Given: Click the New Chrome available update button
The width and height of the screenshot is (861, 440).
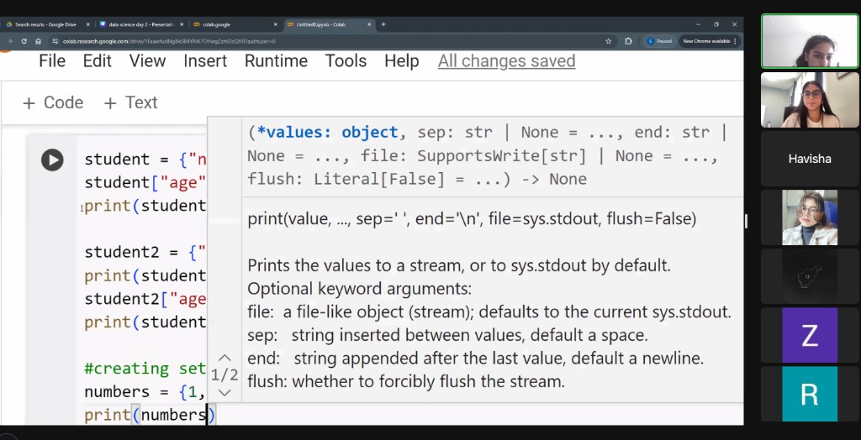Looking at the screenshot, I should 710,41.
